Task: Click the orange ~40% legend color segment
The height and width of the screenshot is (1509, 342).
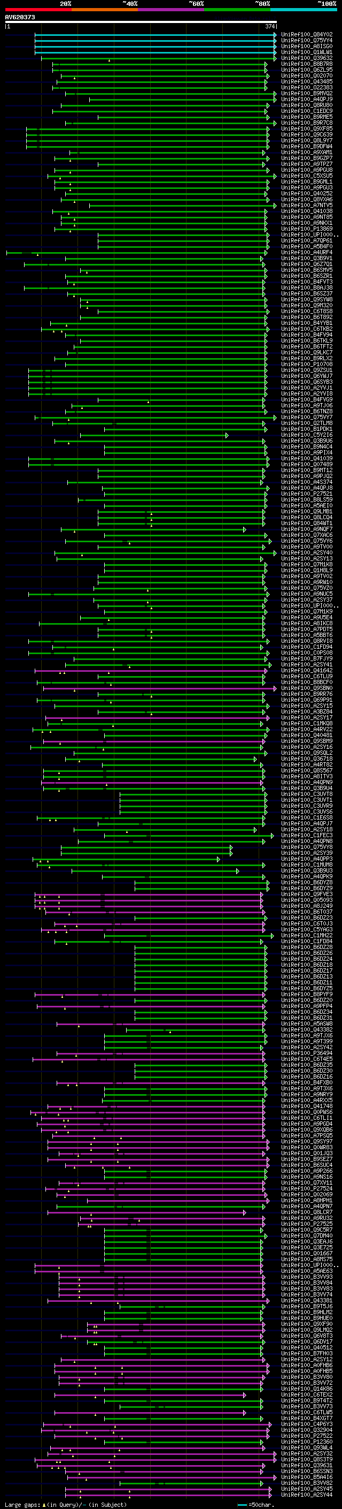Action: (105, 10)
